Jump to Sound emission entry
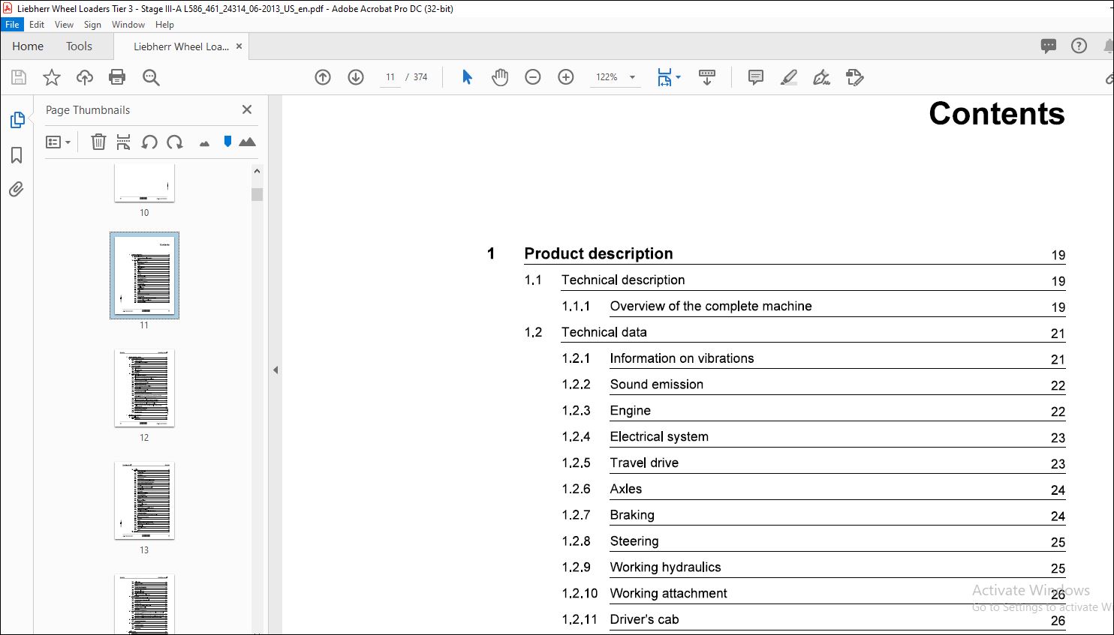Viewport: 1114px width, 635px height. point(657,385)
